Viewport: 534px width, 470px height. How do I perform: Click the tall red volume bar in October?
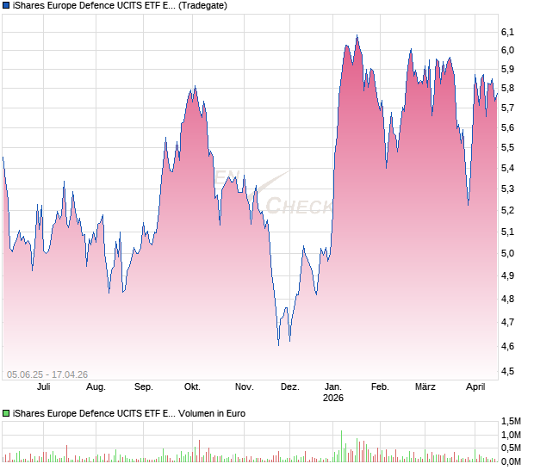tap(199, 451)
